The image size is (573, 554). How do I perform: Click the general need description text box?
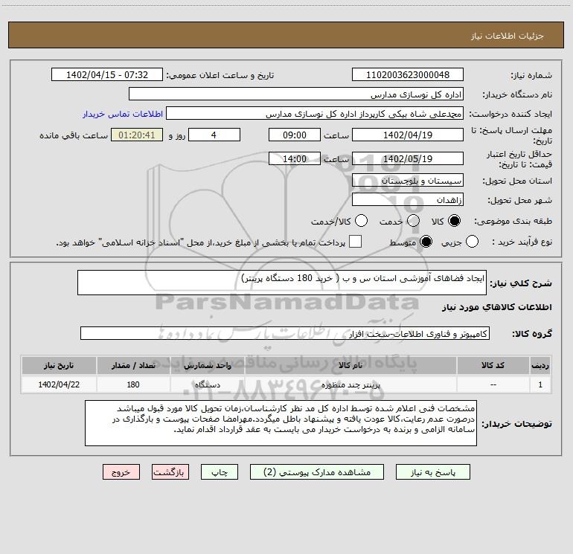point(282,283)
